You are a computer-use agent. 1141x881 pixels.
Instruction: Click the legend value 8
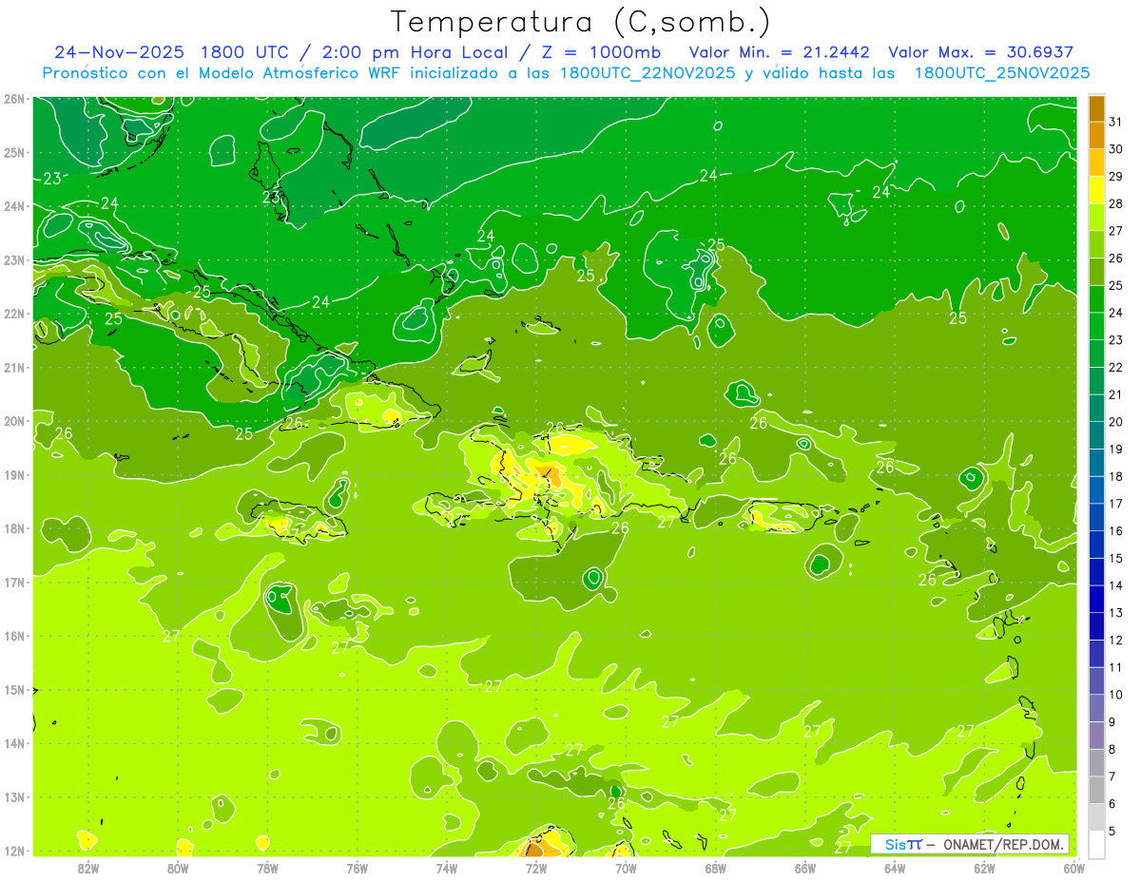[x=1112, y=749]
